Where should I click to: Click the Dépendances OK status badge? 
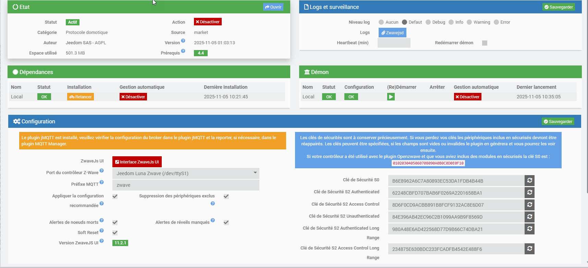pos(44,97)
